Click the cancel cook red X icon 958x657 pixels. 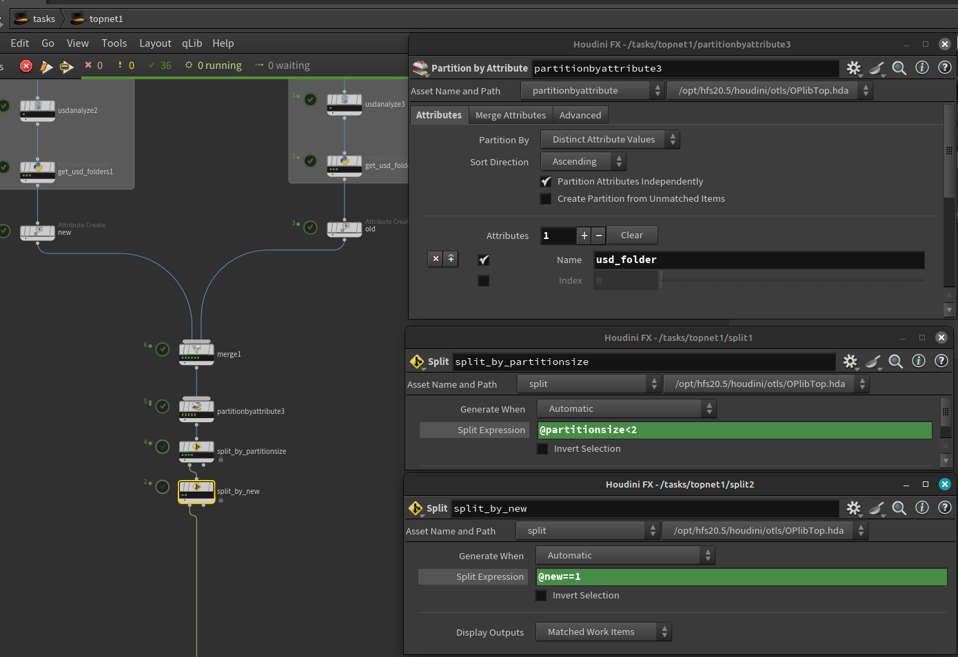26,66
